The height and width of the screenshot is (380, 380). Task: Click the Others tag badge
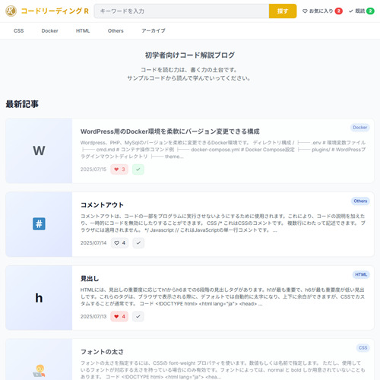360,201
